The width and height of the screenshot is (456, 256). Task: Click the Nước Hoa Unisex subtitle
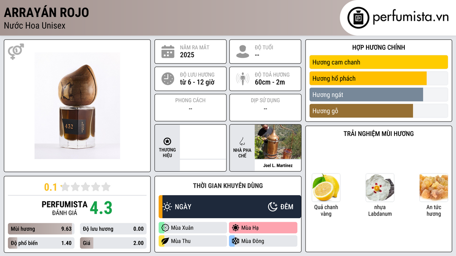tap(35, 25)
